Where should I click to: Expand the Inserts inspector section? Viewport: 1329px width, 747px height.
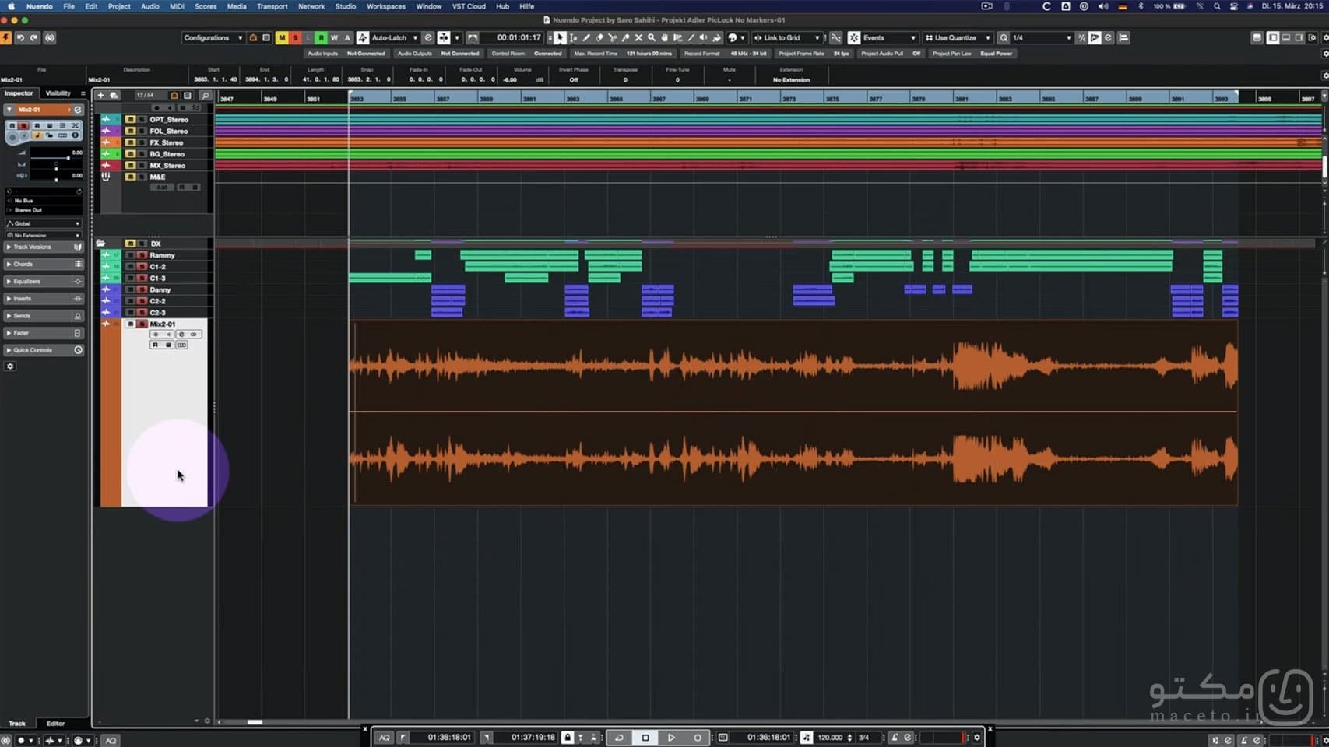pos(44,299)
